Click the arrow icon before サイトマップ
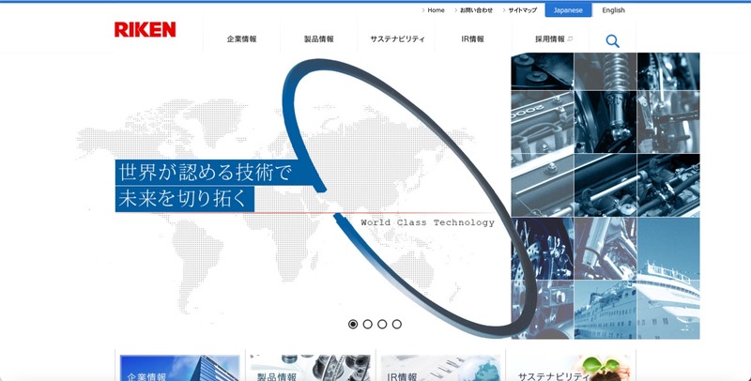The height and width of the screenshot is (381, 751). [x=503, y=10]
